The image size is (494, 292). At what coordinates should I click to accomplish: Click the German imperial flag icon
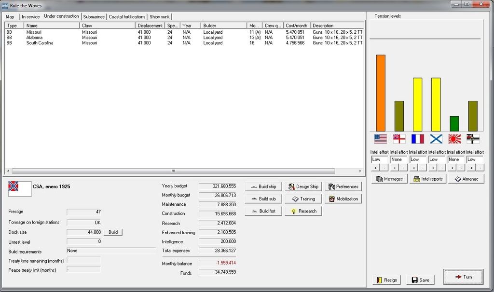[x=473, y=139]
